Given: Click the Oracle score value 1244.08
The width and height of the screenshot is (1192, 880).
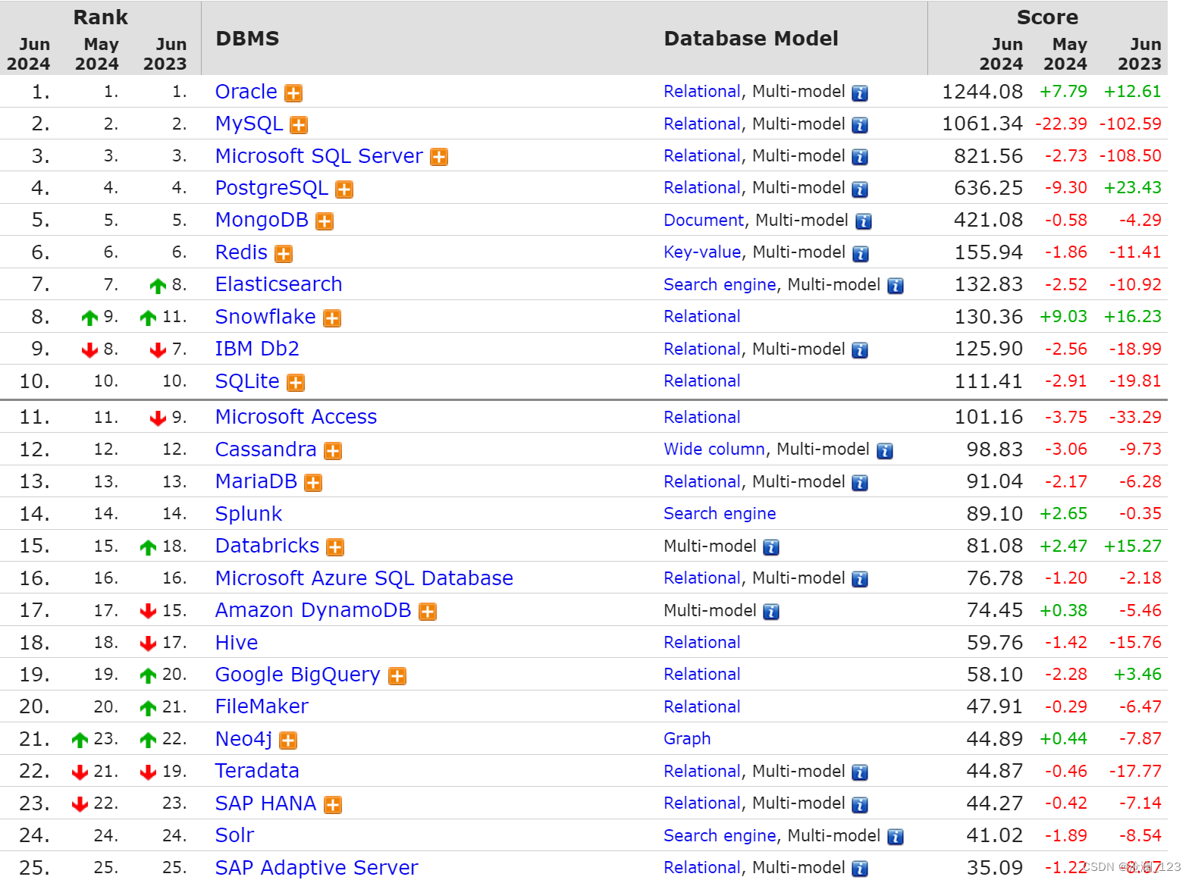Looking at the screenshot, I should point(982,92).
